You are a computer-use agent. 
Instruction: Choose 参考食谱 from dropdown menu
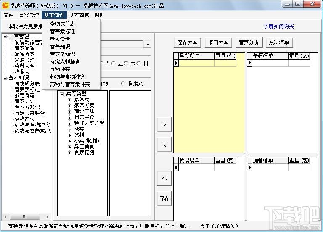[x=71, y=39]
